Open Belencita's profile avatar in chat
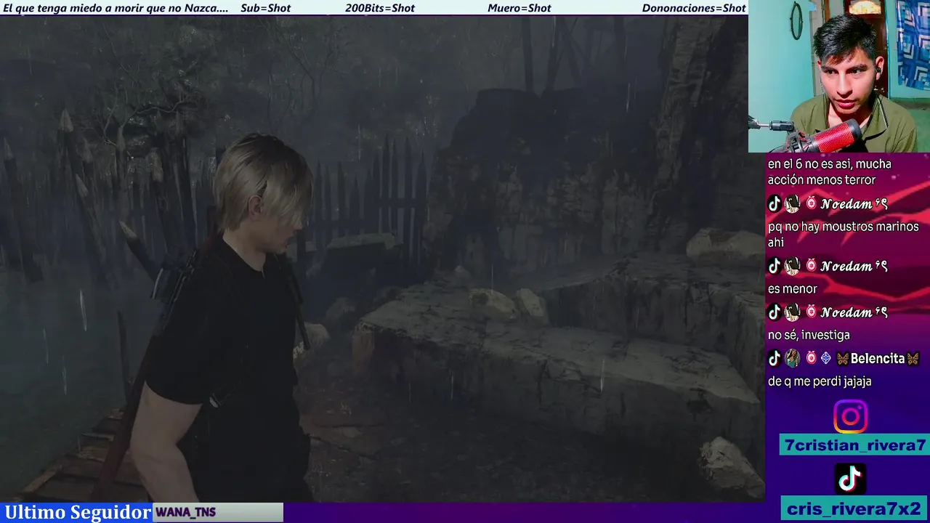 [x=792, y=358]
